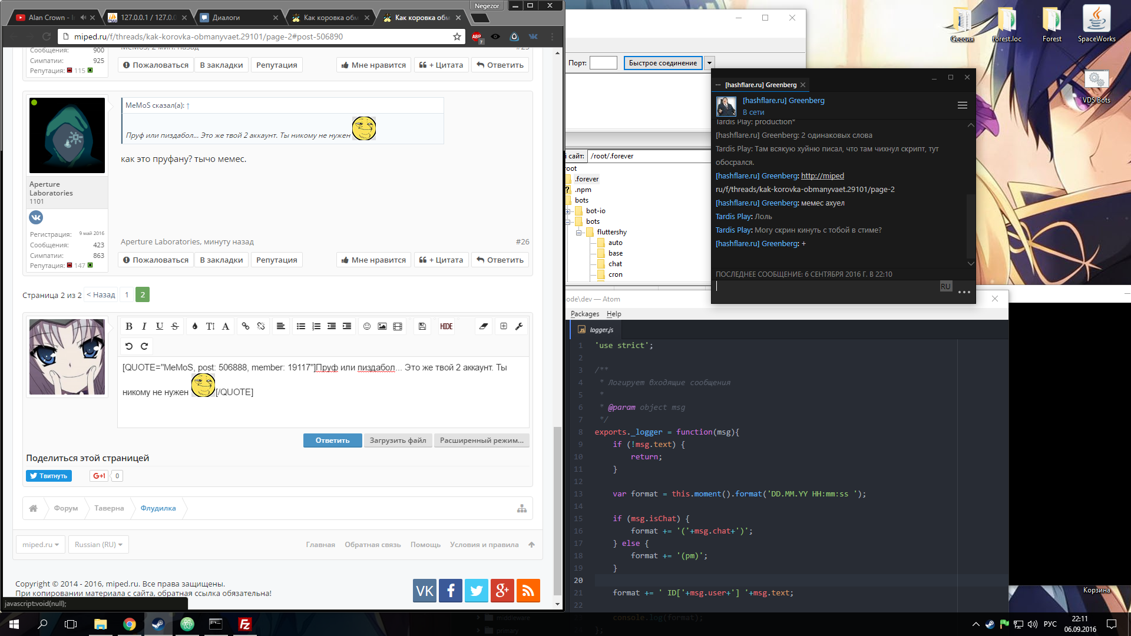The width and height of the screenshot is (1131, 636).
Task: Open the Steam chat hamburger menu
Action: [963, 105]
